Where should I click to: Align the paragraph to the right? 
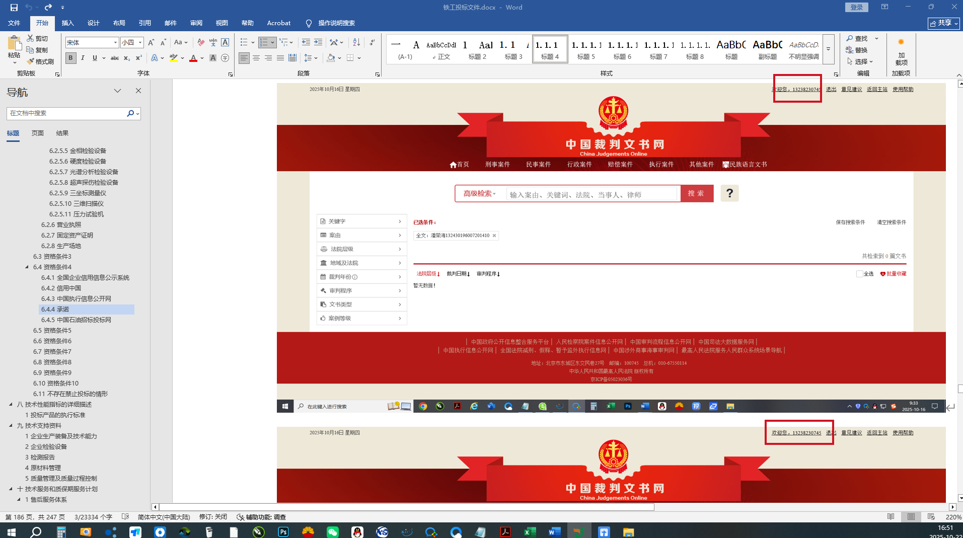(268, 58)
